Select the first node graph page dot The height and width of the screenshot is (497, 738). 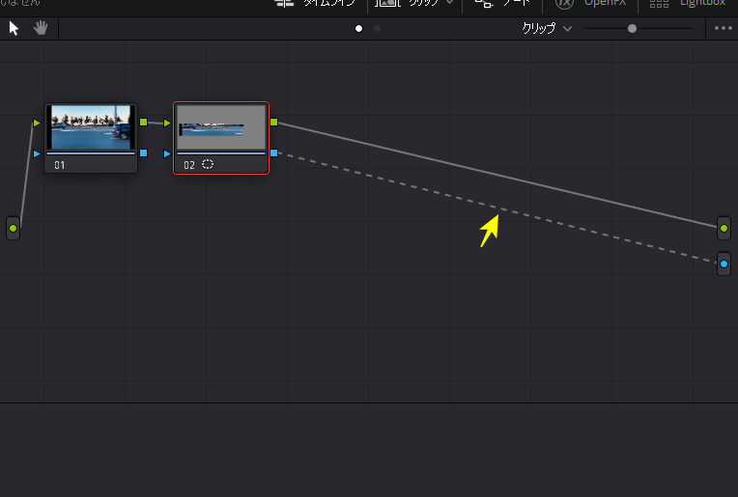tap(358, 29)
